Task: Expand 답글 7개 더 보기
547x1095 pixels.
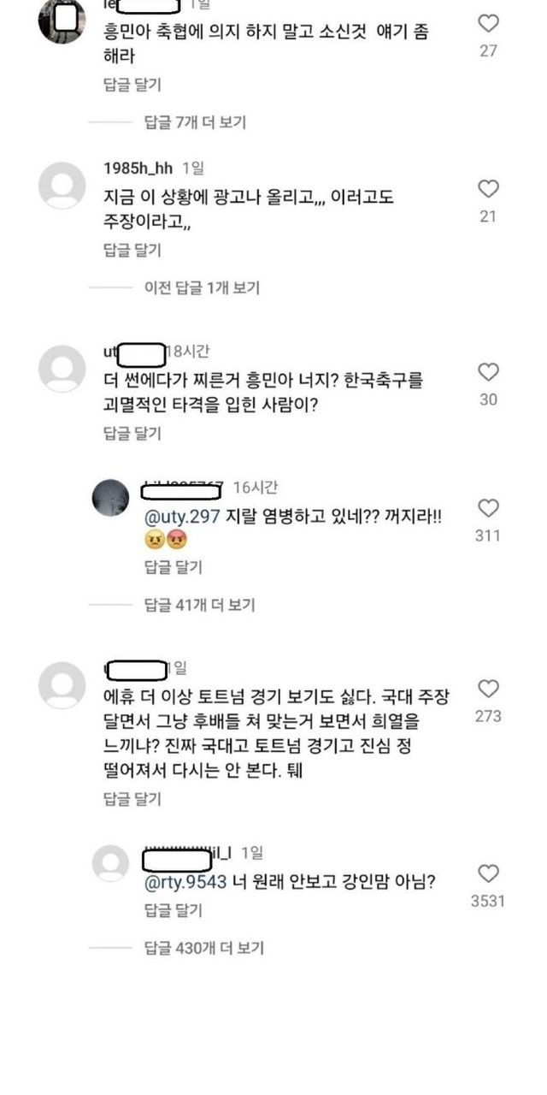Action: [x=195, y=122]
